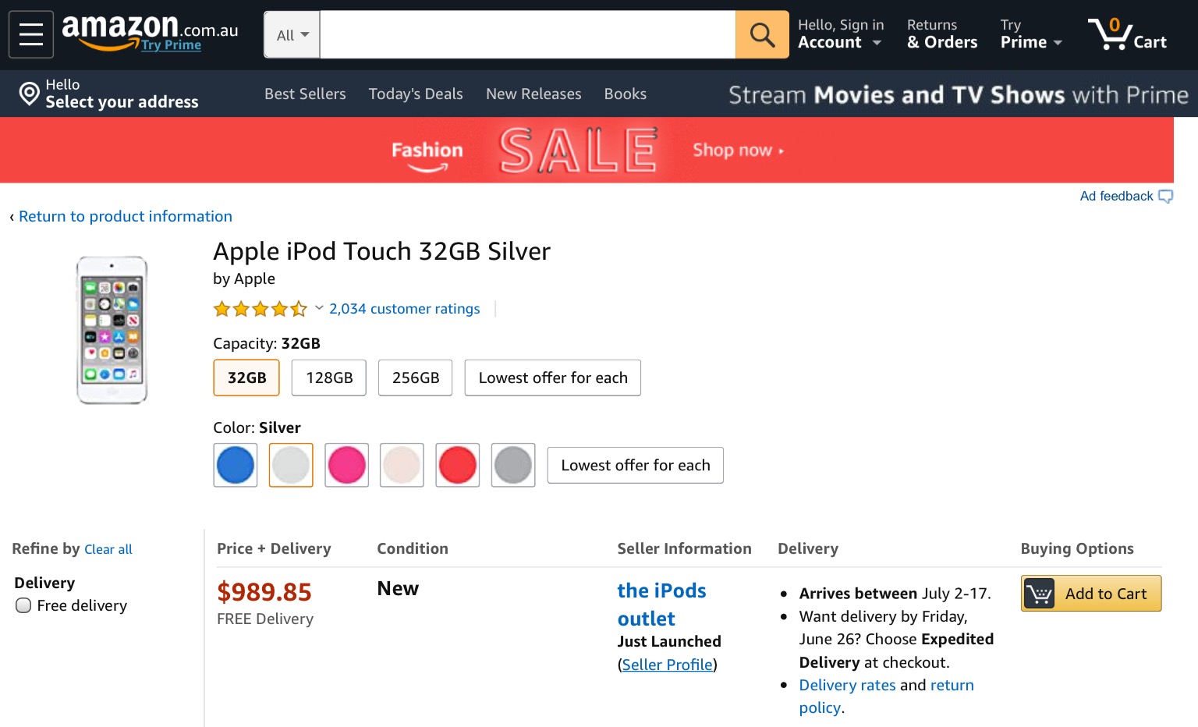Open the Best Sellers menu item
The image size is (1198, 727).
(305, 94)
